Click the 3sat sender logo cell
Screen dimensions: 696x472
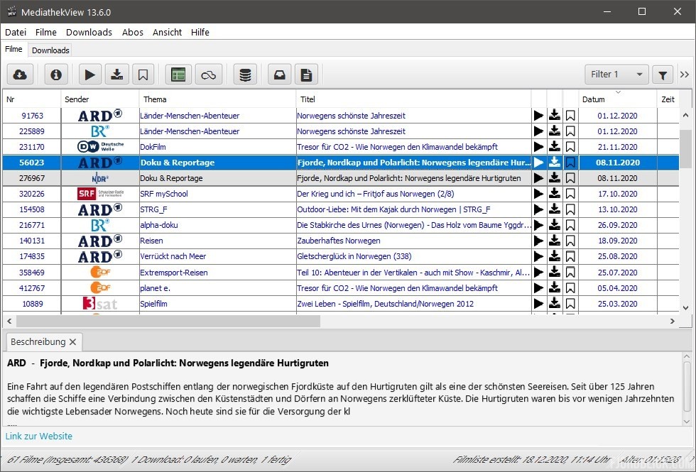click(x=100, y=304)
